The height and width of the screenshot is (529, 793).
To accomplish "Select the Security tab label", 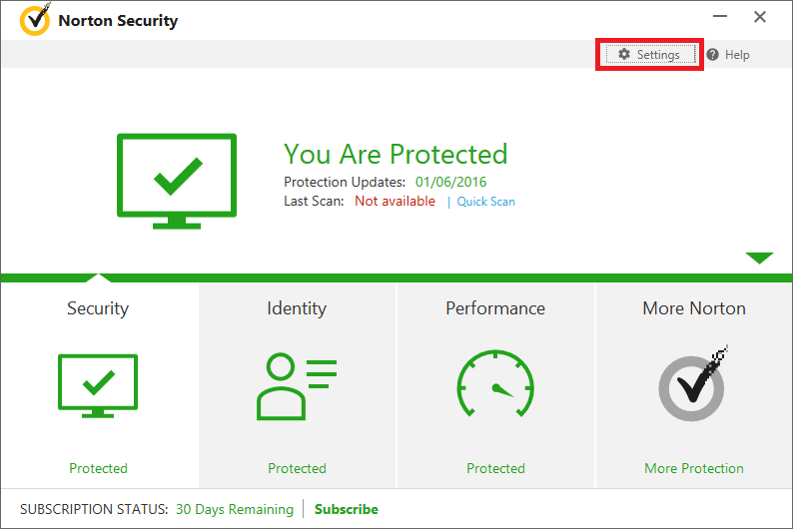I will pos(98,308).
